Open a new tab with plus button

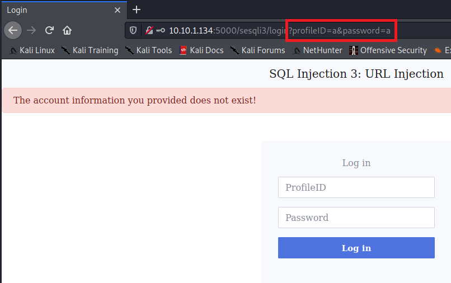(137, 10)
